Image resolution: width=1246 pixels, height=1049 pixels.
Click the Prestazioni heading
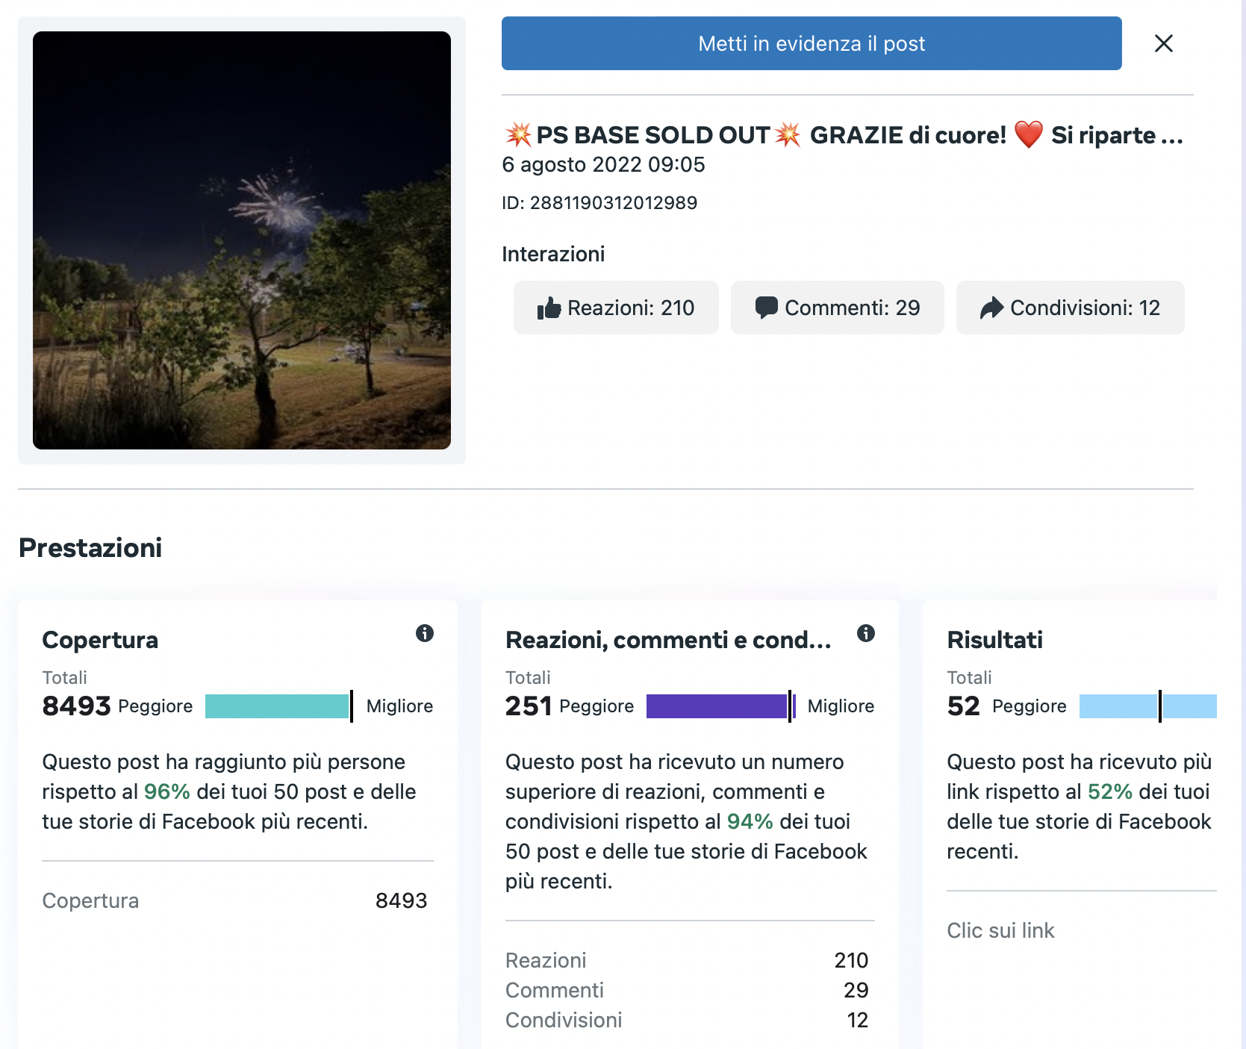(x=90, y=548)
